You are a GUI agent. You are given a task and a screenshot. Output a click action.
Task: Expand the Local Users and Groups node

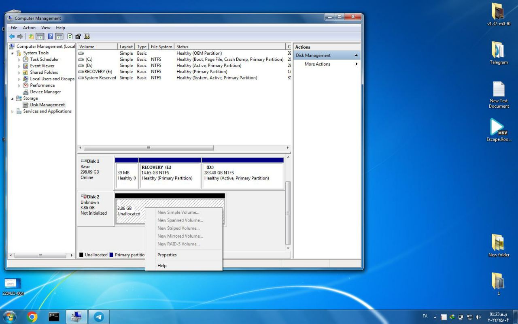click(19, 79)
